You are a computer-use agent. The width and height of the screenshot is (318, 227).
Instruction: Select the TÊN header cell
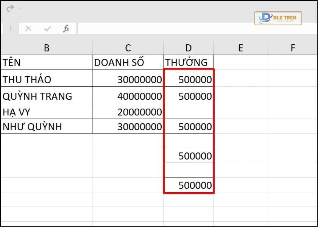tap(47, 62)
